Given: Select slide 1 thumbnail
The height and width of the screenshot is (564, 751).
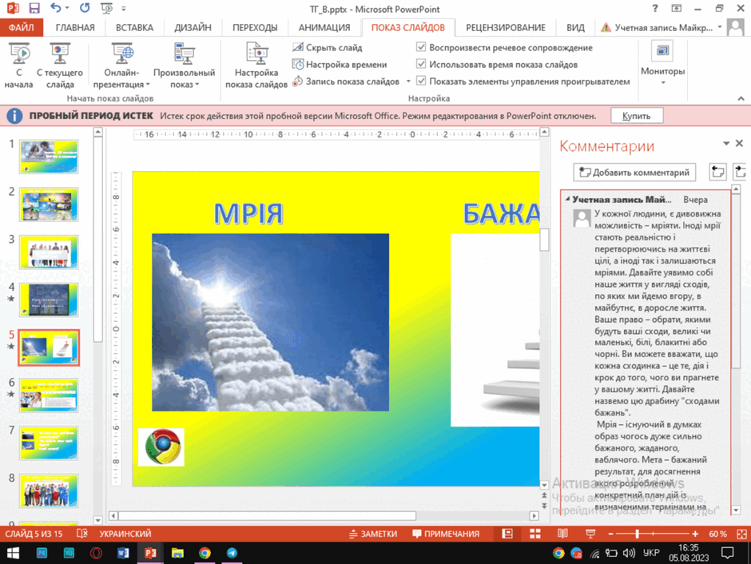Looking at the screenshot, I should pos(49,157).
